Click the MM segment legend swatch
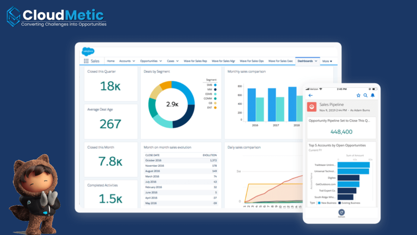The height and width of the screenshot is (235, 417). [215, 89]
